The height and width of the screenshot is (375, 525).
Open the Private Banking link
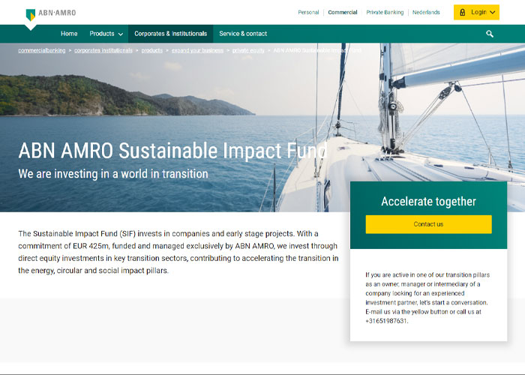coord(385,13)
